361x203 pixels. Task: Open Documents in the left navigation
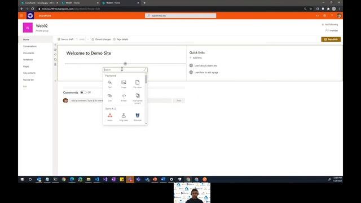point(29,53)
